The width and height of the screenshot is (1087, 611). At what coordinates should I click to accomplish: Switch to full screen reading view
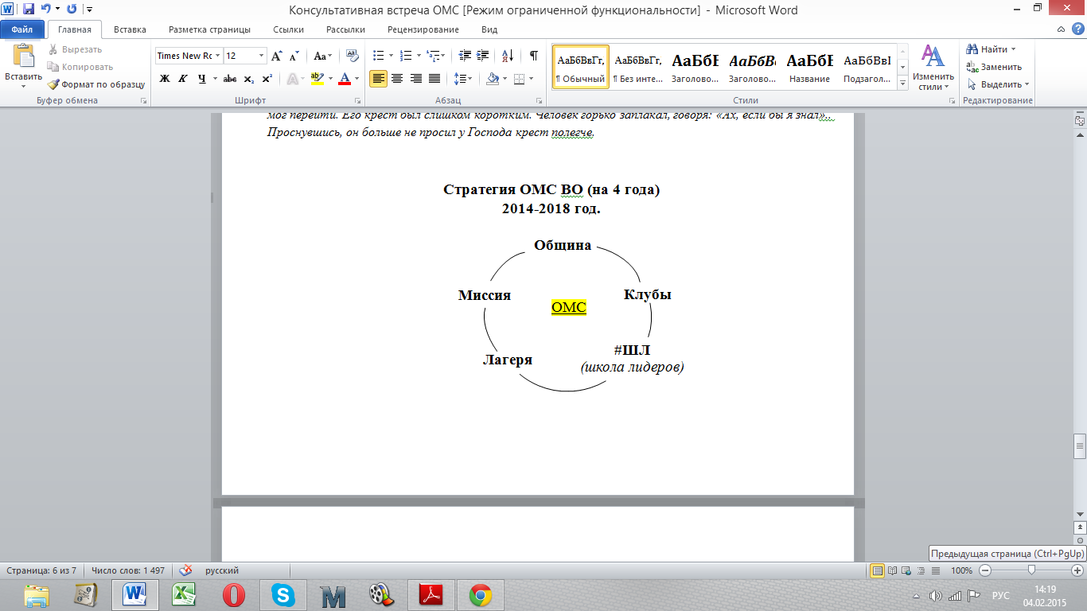891,570
